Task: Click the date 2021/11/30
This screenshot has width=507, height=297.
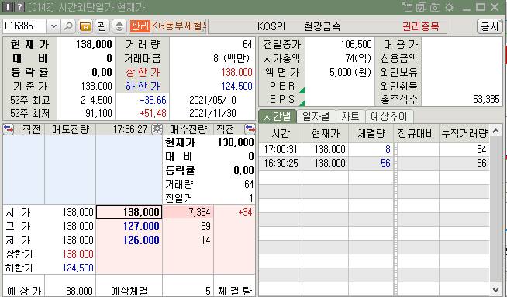Action: pos(212,113)
